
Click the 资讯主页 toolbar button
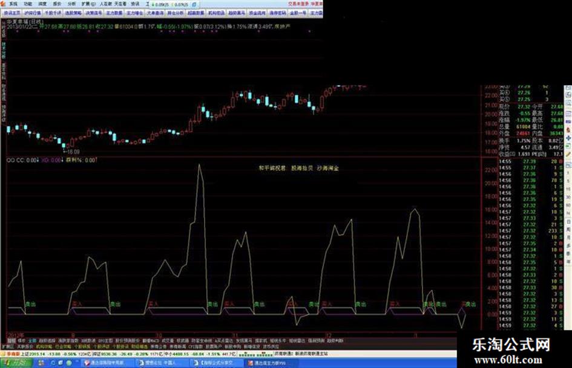point(12,13)
